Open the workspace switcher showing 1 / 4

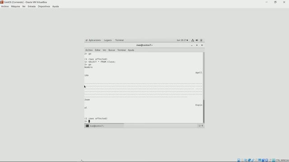[x=200, y=126]
